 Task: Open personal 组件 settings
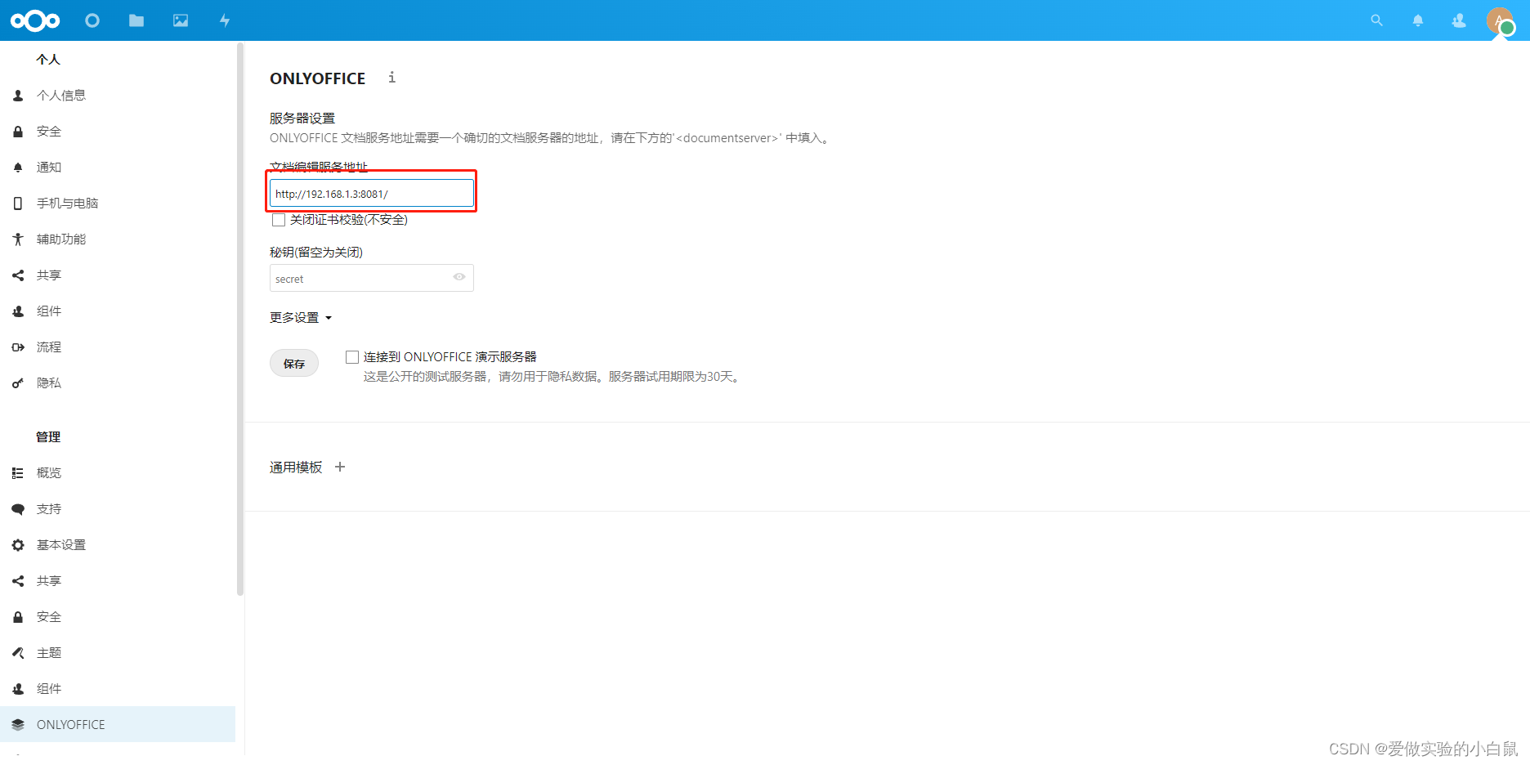[x=118, y=311]
